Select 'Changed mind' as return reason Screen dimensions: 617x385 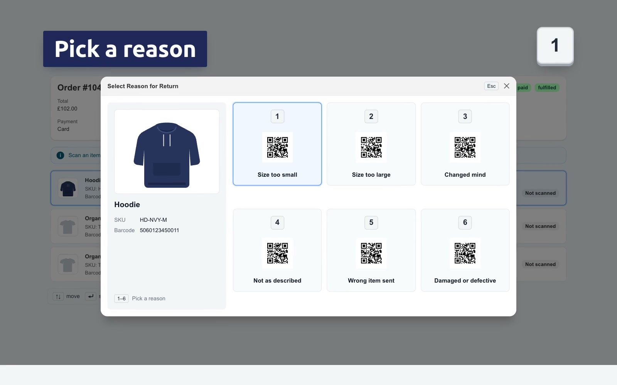click(465, 144)
